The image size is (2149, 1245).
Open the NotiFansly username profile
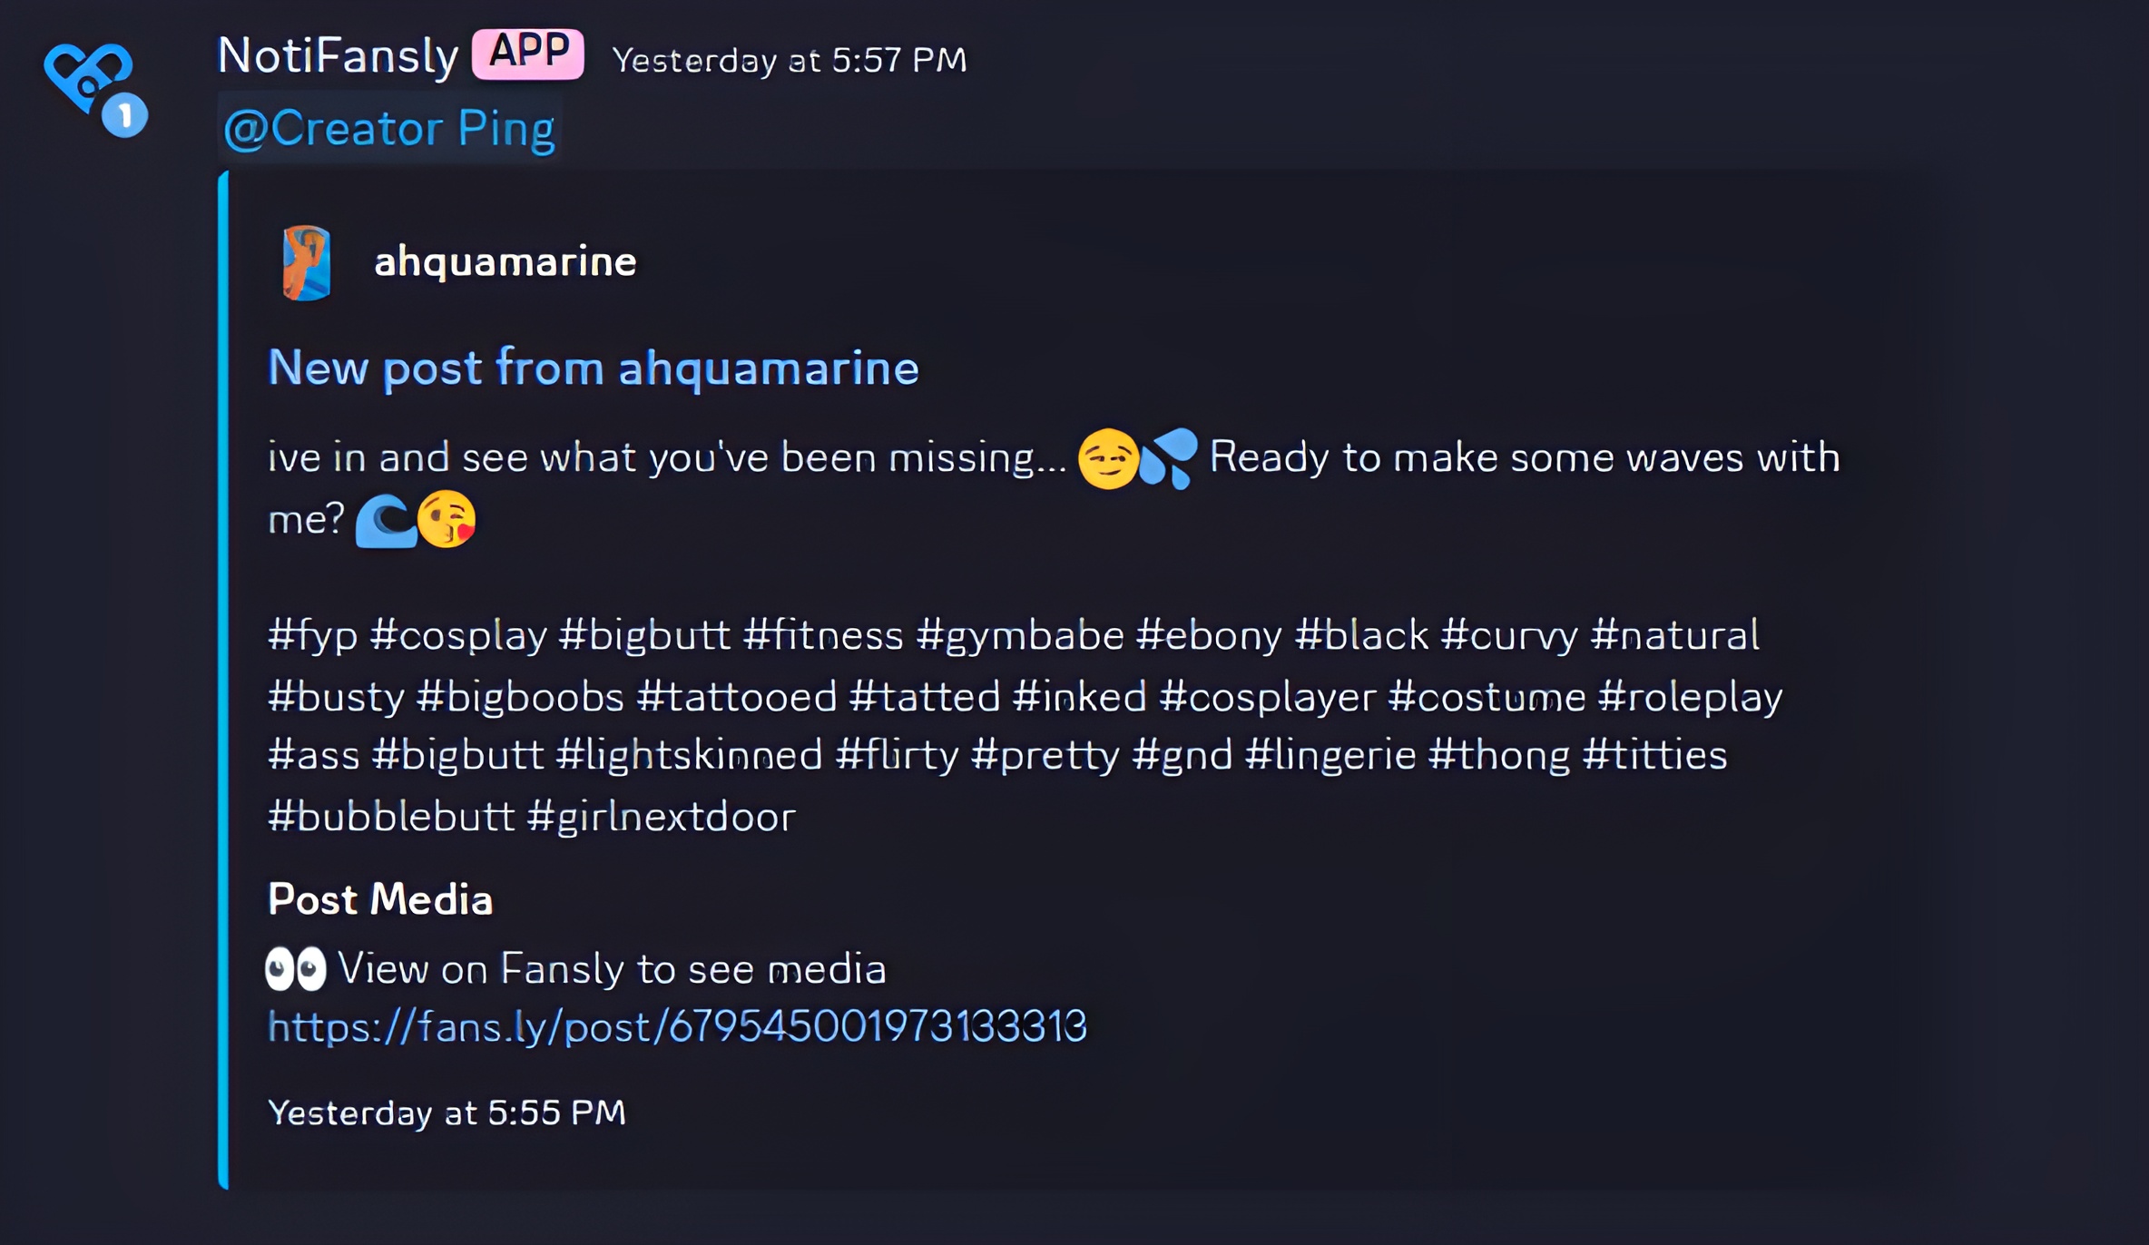point(338,56)
